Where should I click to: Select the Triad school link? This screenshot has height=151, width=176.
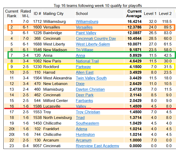80,118
